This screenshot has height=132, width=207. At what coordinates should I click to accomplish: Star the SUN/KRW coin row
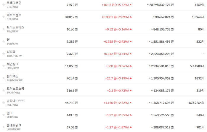[4, 41]
